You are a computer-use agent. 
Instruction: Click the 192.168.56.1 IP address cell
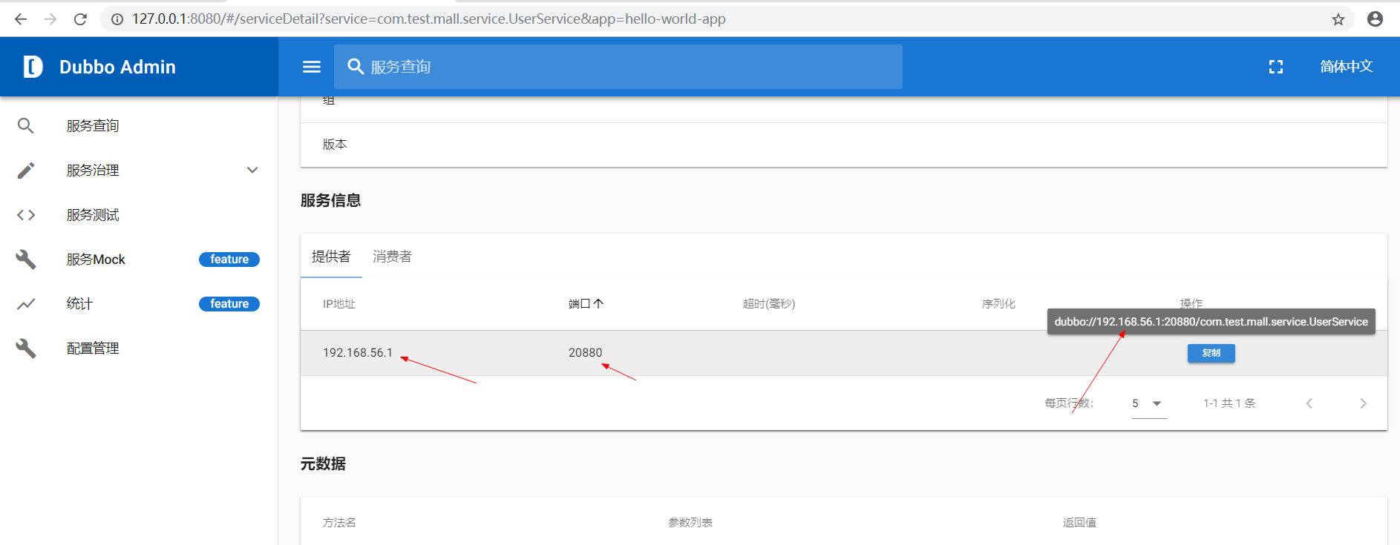click(358, 353)
